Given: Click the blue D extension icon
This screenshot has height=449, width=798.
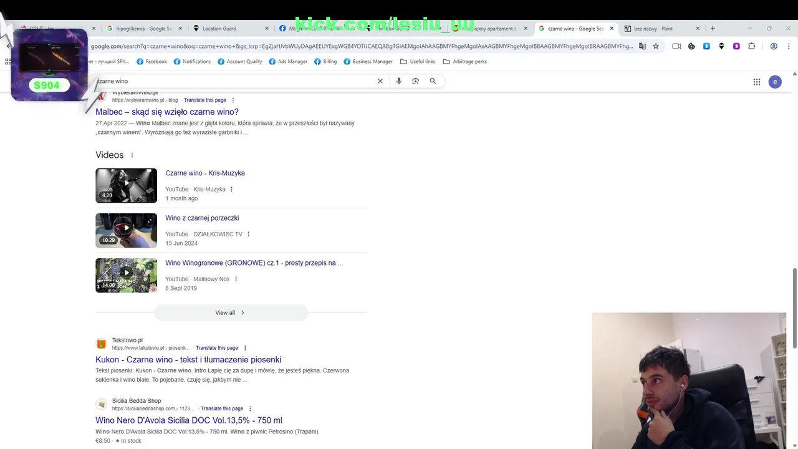Looking at the screenshot, I should (706, 46).
